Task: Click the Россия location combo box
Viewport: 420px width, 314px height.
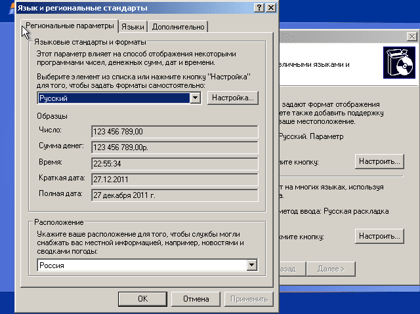Action: point(147,265)
